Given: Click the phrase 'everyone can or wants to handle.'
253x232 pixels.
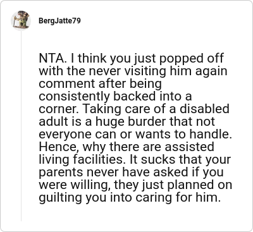Looking at the screenshot, I should [x=135, y=135].
